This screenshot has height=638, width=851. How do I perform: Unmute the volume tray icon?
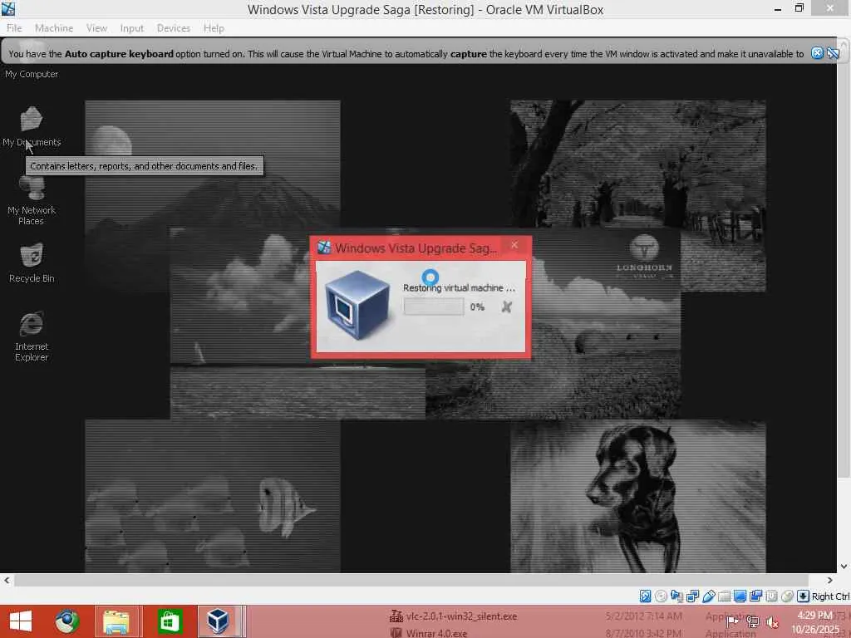click(x=772, y=621)
